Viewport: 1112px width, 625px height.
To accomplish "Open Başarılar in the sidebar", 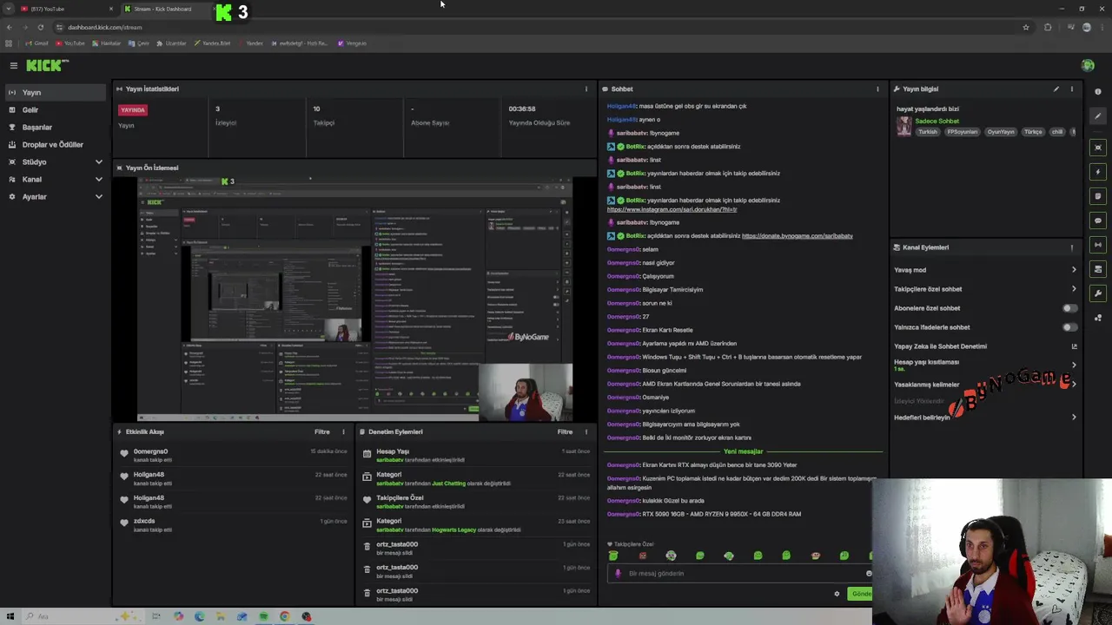I will tap(56, 128).
